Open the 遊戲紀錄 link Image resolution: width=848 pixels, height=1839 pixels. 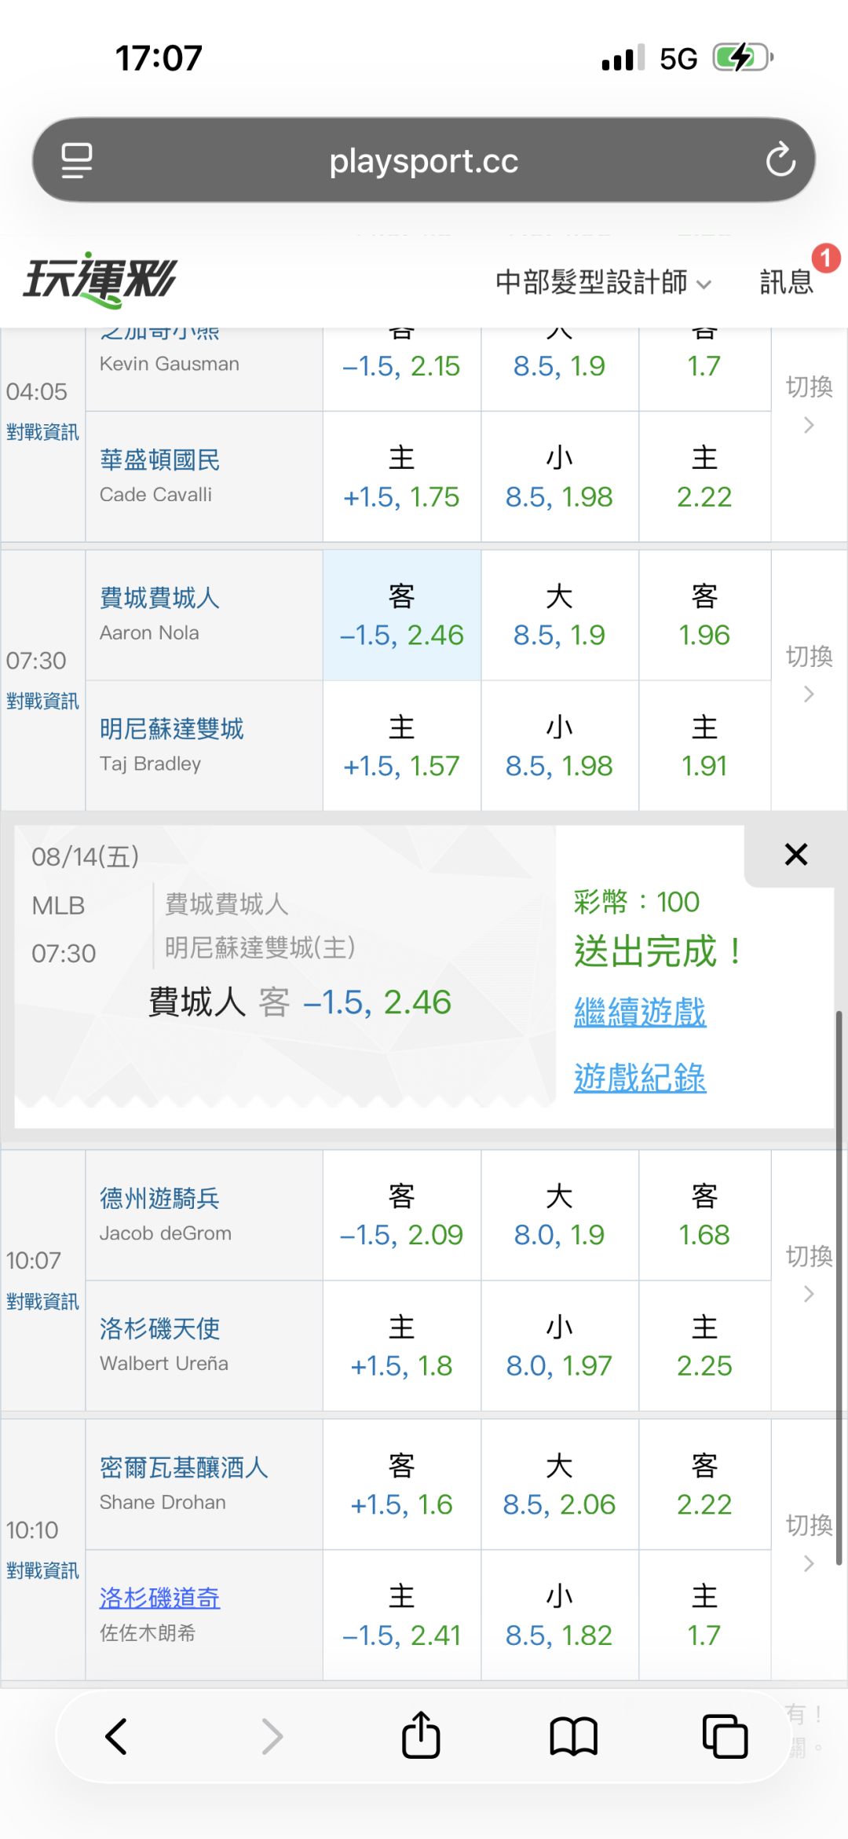tap(640, 1077)
